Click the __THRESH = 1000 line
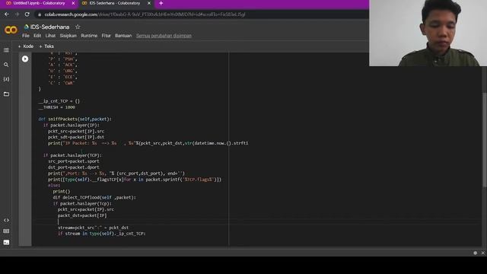 [57, 107]
